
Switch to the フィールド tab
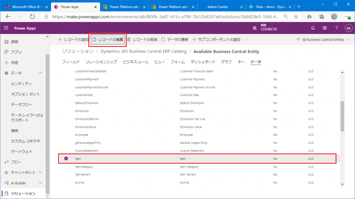tap(71, 62)
